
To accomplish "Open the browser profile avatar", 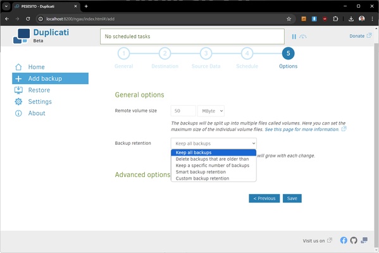I will 361,18.
